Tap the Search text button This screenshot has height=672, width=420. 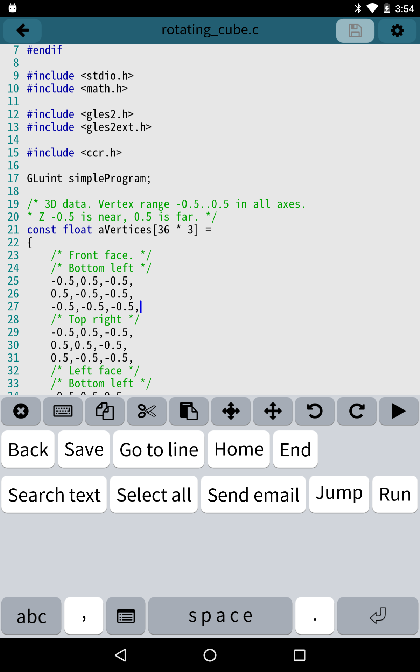pos(54,495)
